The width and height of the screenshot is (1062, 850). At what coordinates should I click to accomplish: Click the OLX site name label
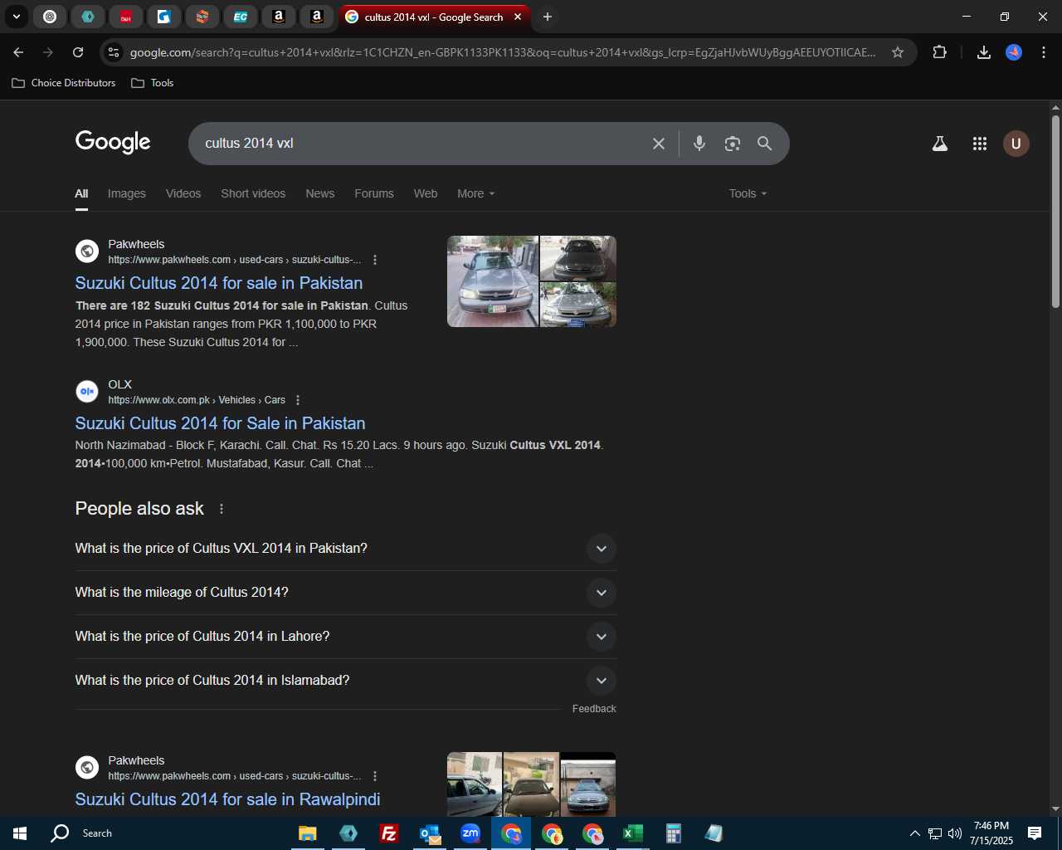119,384
